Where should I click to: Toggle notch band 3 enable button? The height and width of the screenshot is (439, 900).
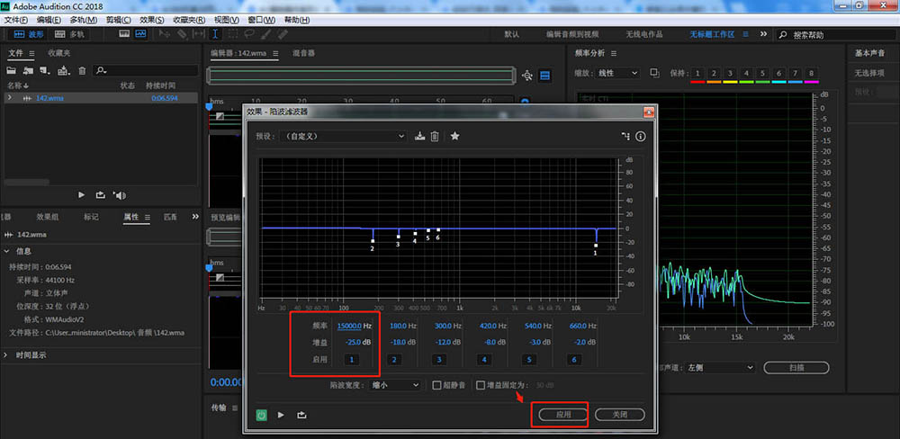(x=440, y=360)
